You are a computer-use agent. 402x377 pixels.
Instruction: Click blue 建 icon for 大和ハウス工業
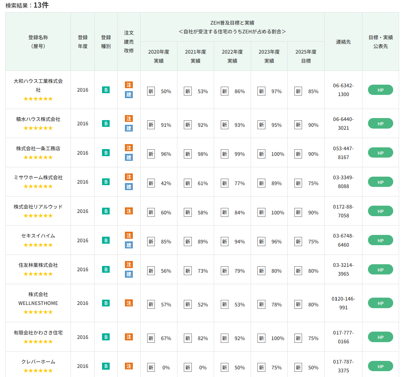(x=129, y=95)
